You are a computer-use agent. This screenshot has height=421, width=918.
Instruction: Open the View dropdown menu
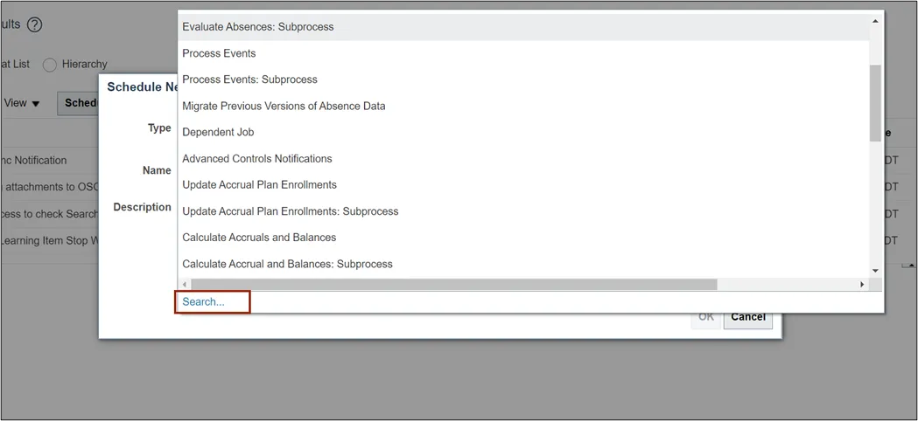pyautogui.click(x=23, y=103)
